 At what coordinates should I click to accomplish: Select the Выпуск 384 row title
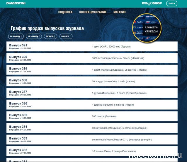click(x=18, y=127)
